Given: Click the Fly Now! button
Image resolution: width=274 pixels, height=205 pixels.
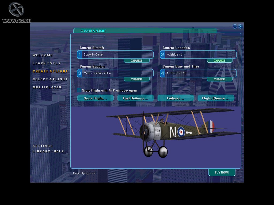Looking at the screenshot, I should [222, 172].
